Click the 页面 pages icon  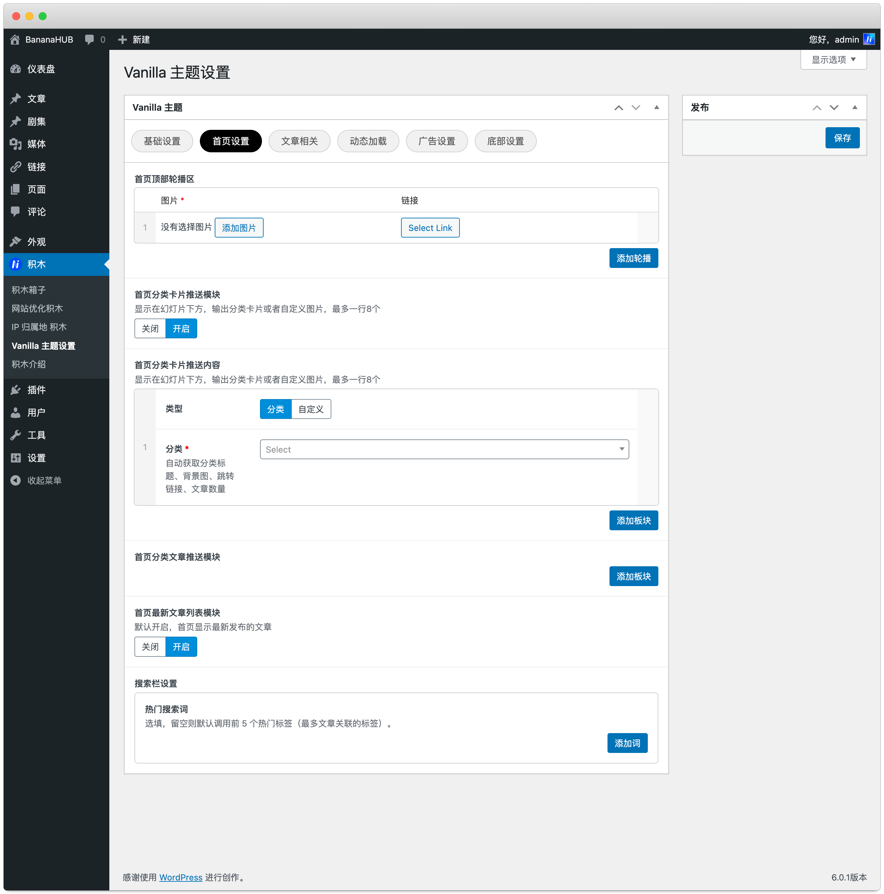coord(16,189)
